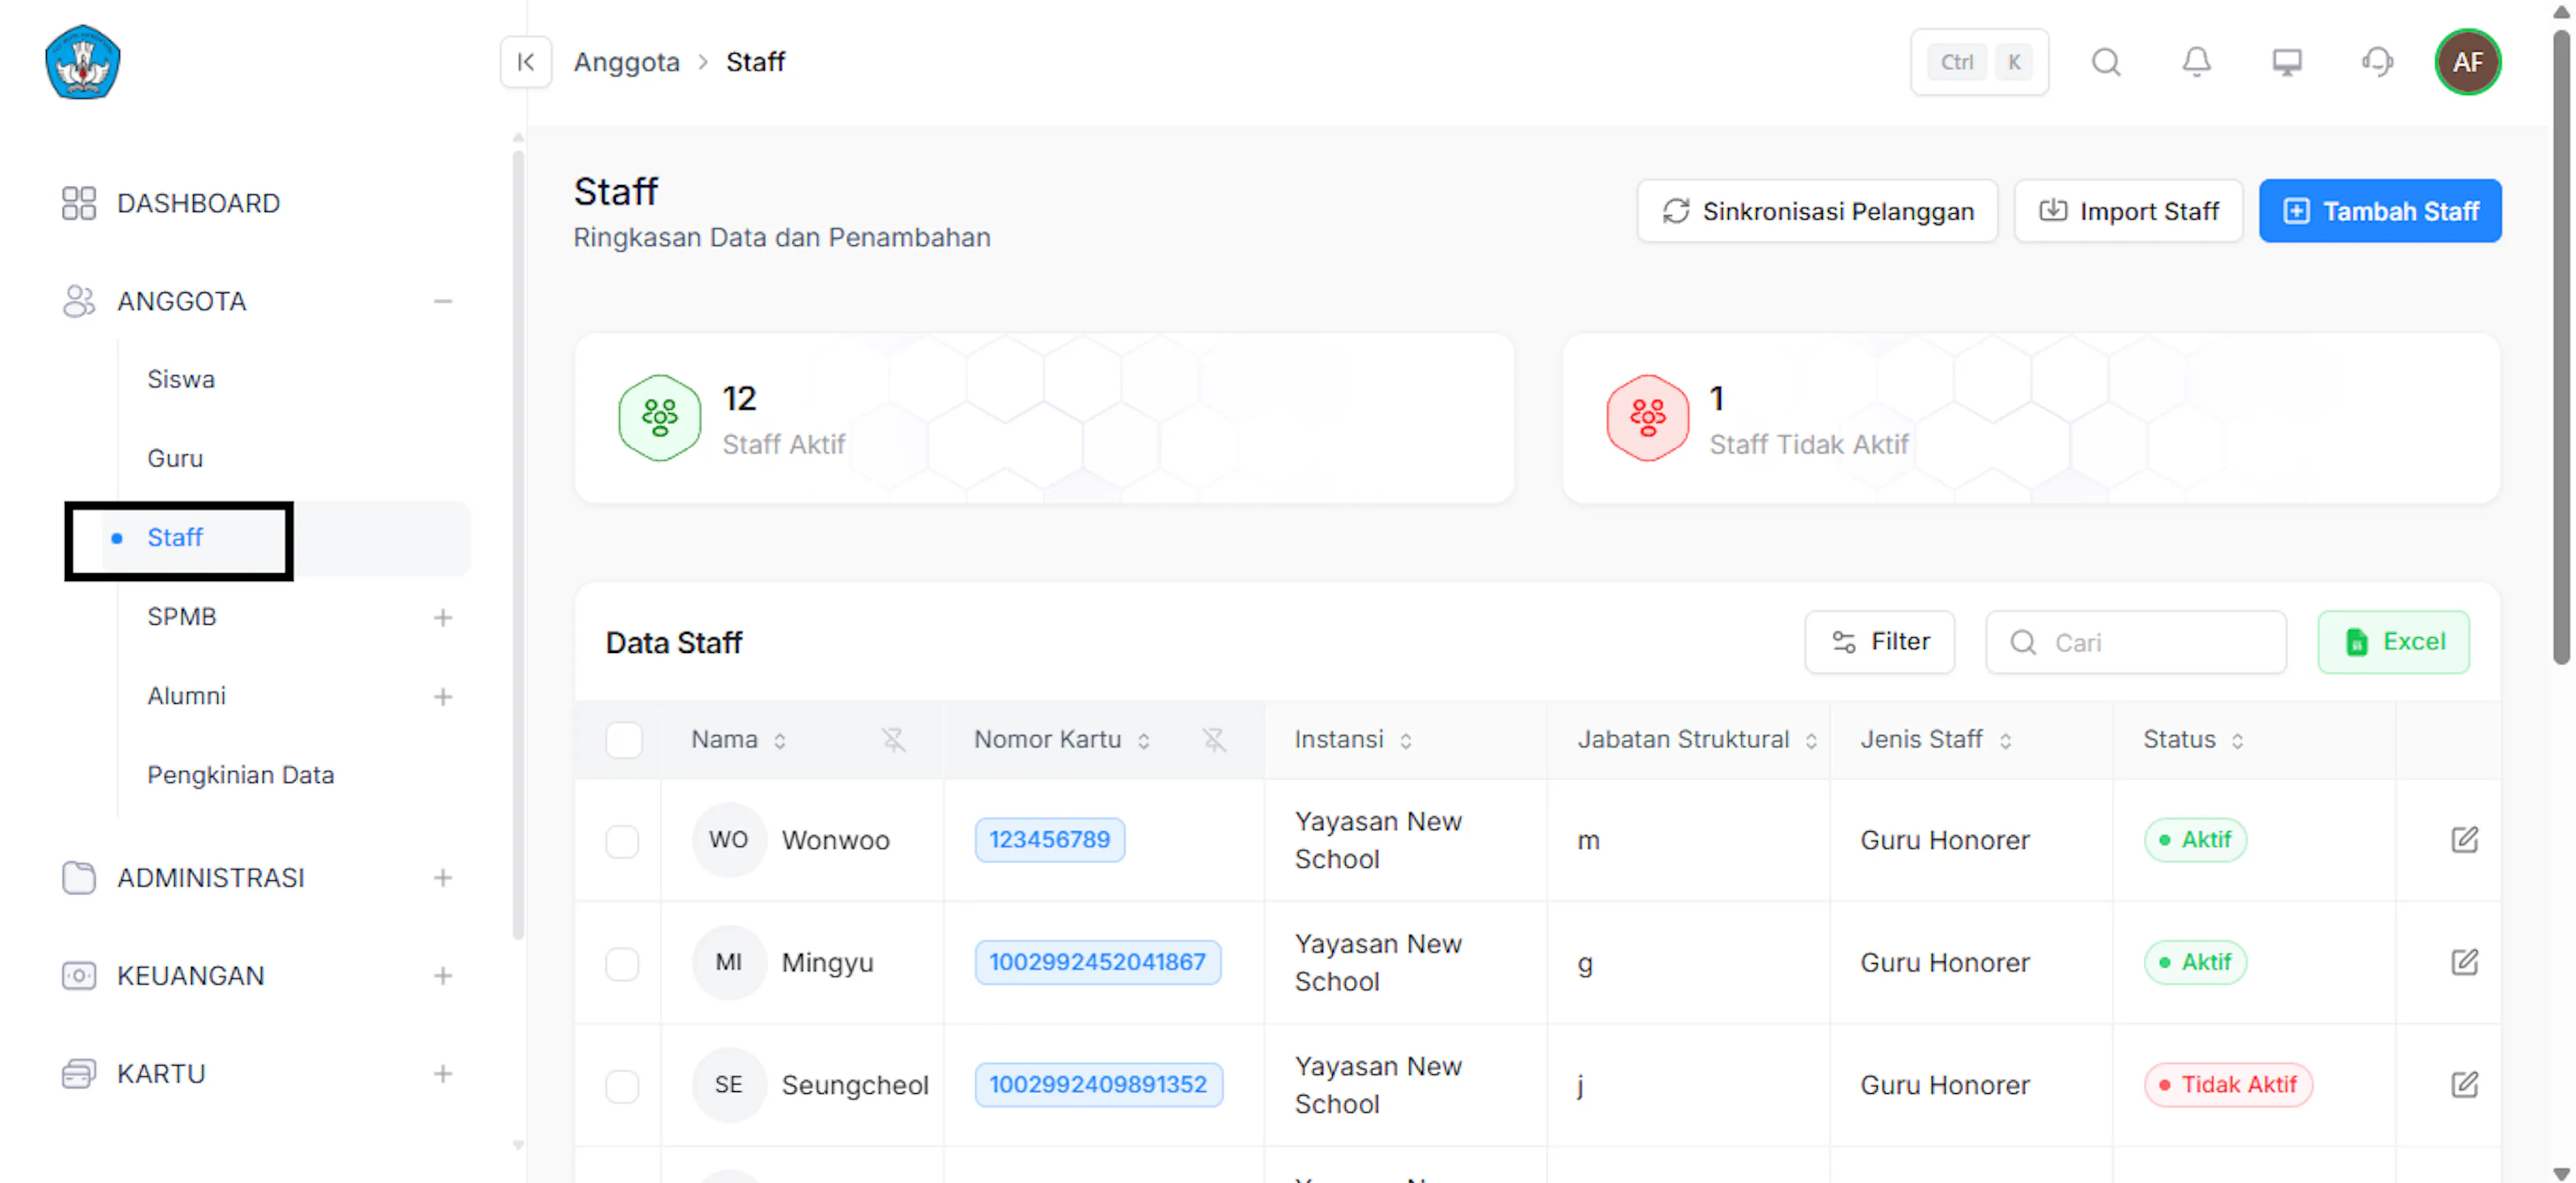The width and height of the screenshot is (2576, 1183).
Task: Edit the Mingyu staff row
Action: pyautogui.click(x=2465, y=962)
